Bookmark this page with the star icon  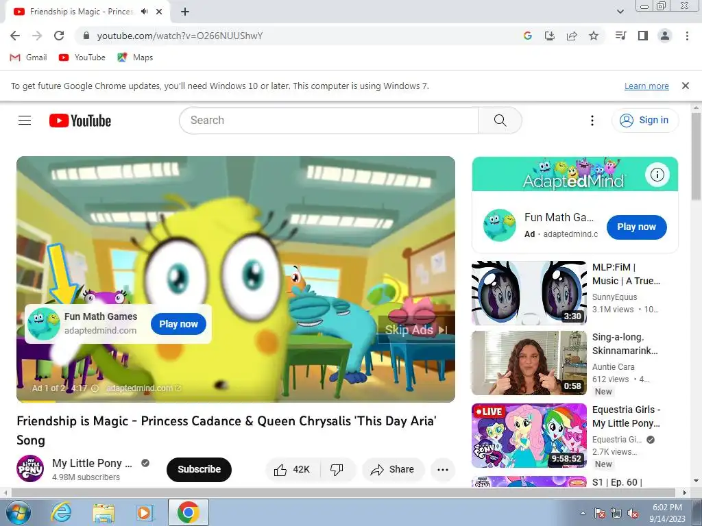pos(594,36)
